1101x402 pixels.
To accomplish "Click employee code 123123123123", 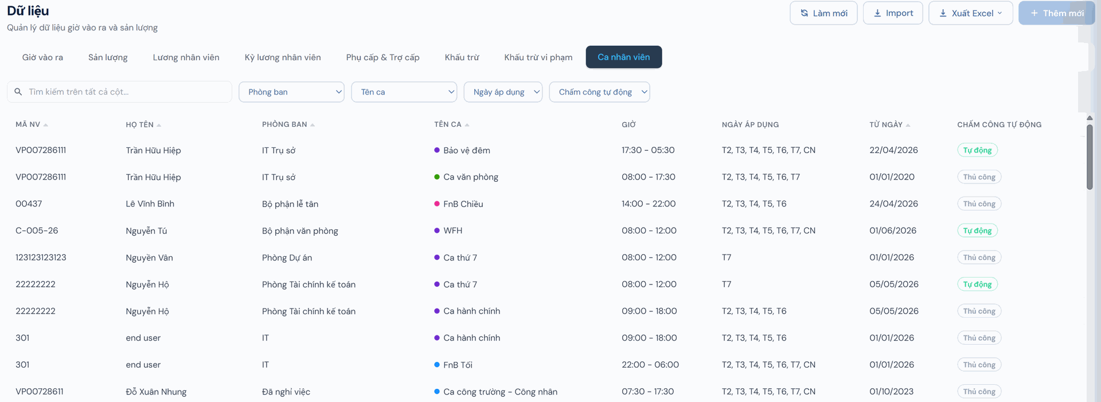I will click(41, 257).
